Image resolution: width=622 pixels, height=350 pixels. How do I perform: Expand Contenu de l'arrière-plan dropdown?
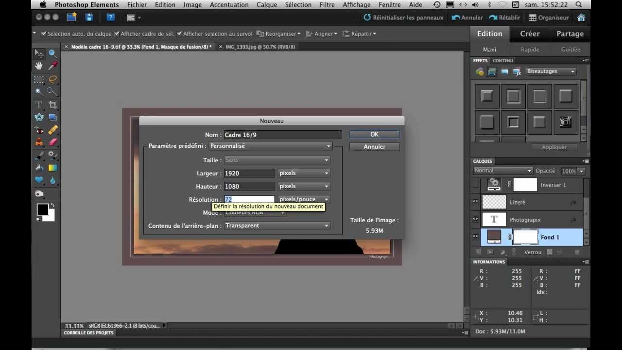(x=277, y=226)
